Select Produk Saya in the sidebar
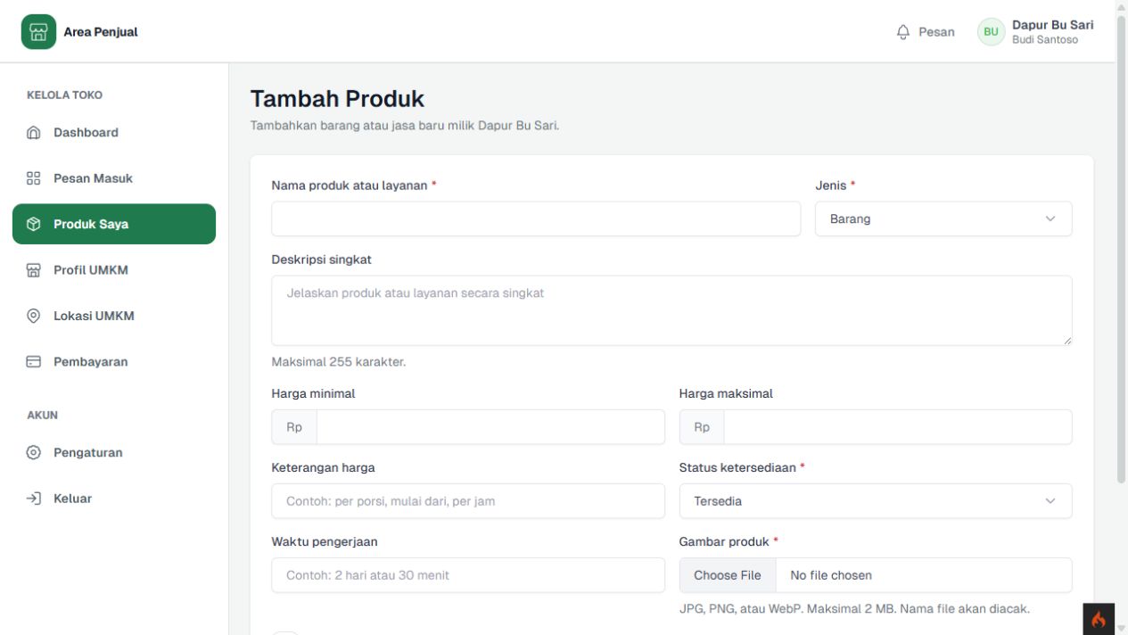Viewport: 1128px width, 635px height. tap(114, 224)
